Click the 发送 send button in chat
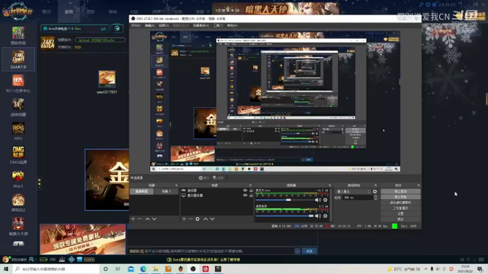Screen dimensions: 488x274 [309, 251]
